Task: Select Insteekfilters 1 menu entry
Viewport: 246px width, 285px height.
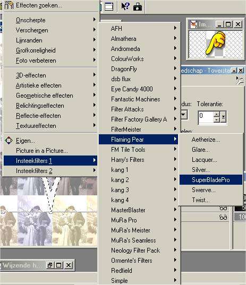Action: tap(50, 161)
